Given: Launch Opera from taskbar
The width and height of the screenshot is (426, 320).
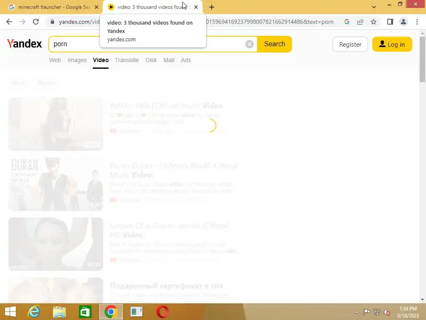Looking at the screenshot, I should click(x=163, y=312).
